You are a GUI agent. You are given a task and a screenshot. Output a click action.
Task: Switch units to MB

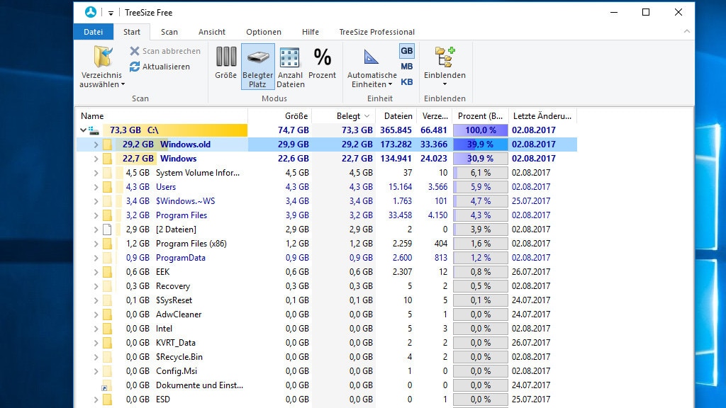pos(406,67)
